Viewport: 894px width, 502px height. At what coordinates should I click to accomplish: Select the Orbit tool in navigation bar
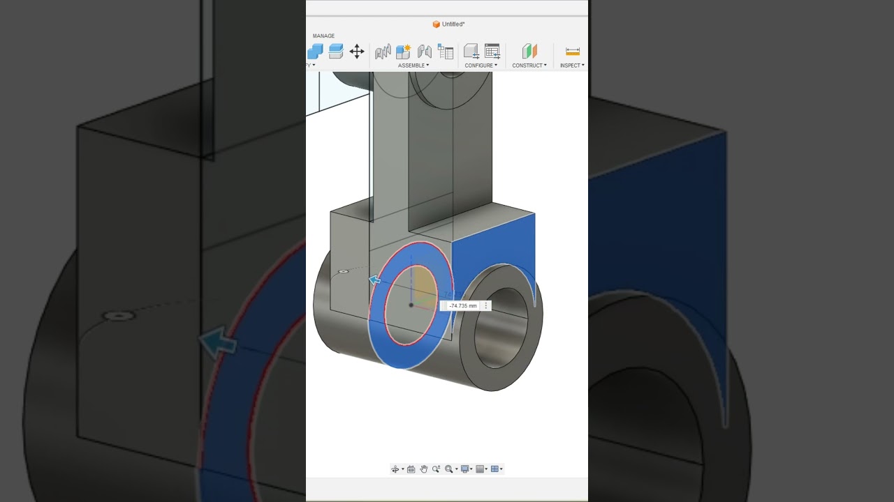click(395, 469)
